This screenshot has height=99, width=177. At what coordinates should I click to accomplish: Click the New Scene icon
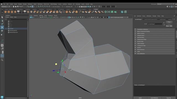(14, 7)
